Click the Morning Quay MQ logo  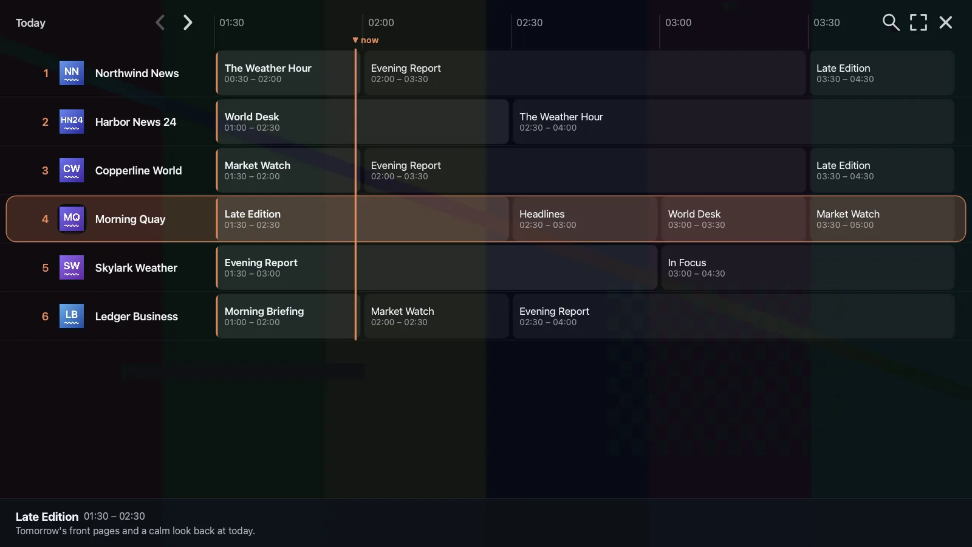pyautogui.click(x=72, y=219)
